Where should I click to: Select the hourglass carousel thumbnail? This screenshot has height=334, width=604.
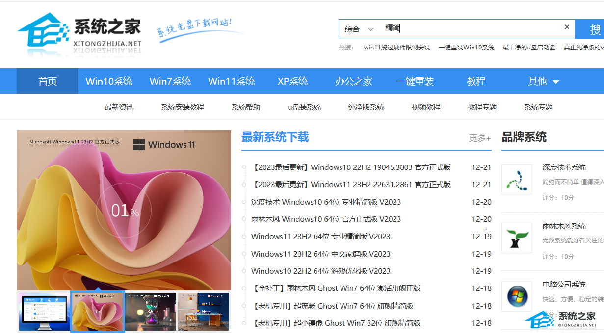[x=151, y=311]
